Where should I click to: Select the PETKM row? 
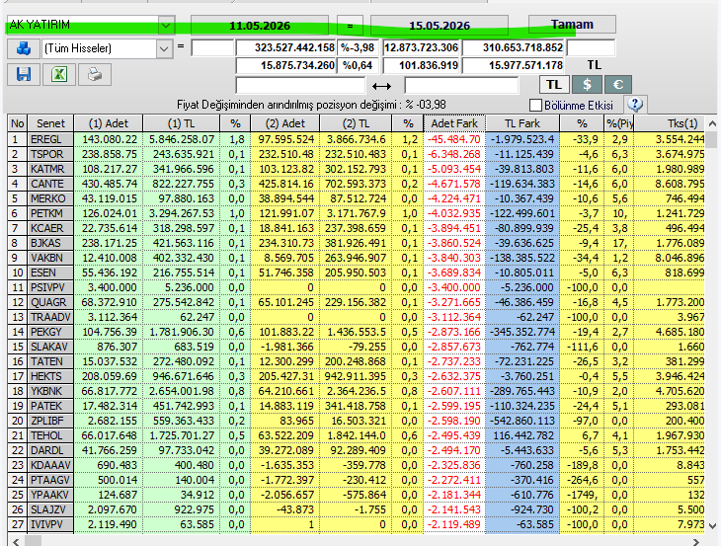coord(356,213)
